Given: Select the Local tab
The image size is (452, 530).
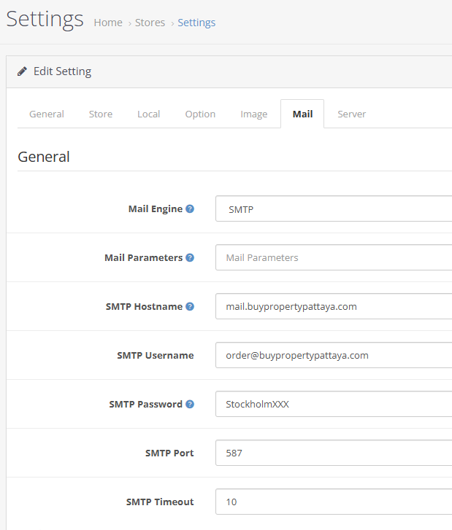Looking at the screenshot, I should pyautogui.click(x=149, y=114).
